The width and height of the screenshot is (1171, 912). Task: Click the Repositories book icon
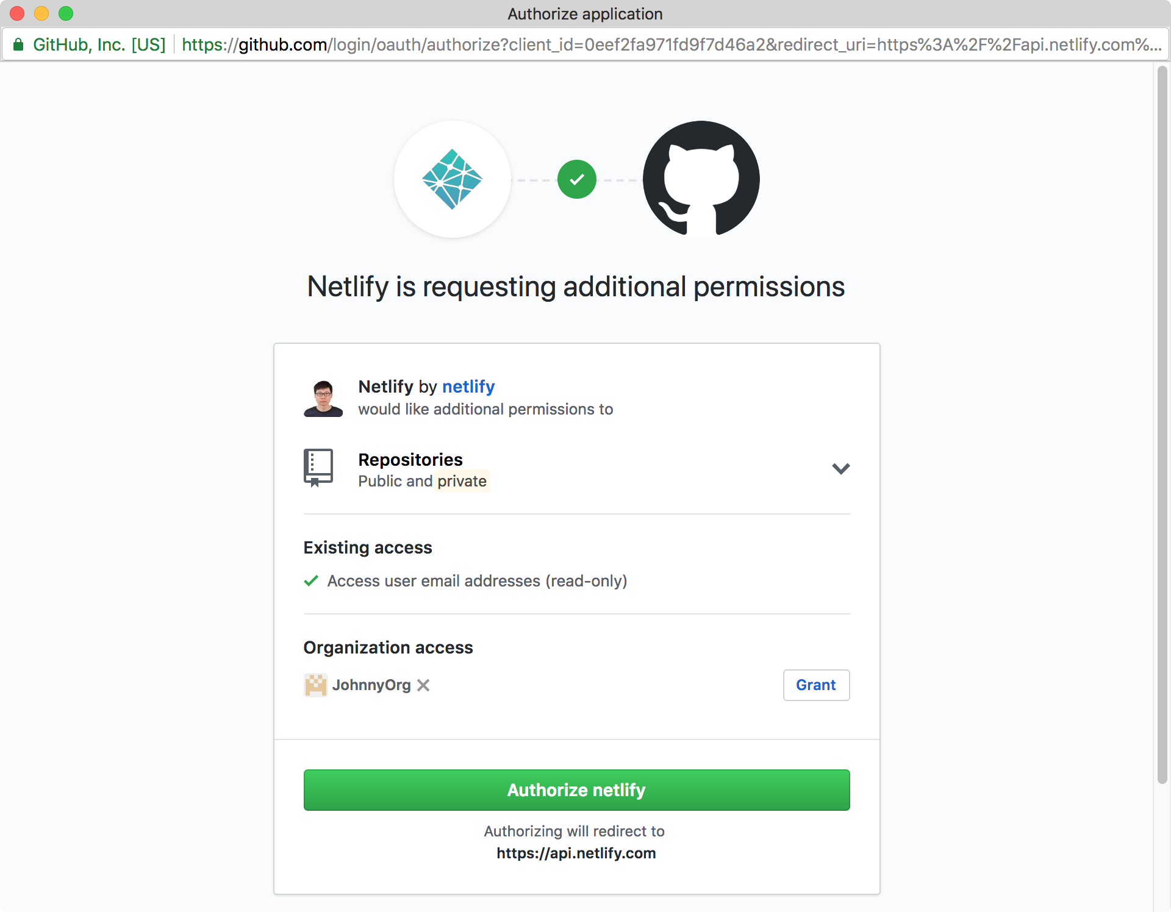tap(318, 468)
